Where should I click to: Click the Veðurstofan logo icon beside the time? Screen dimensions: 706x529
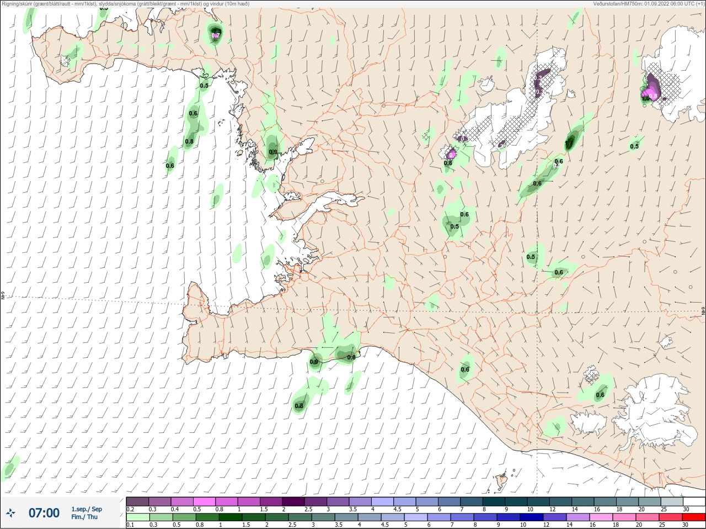(x=10, y=514)
